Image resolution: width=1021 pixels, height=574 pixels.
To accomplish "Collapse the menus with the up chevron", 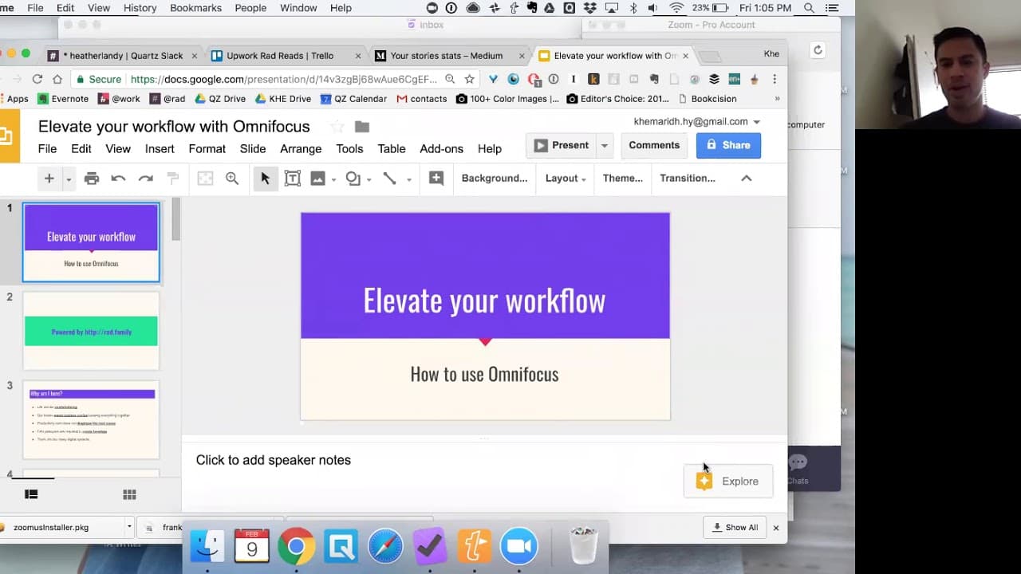I will (747, 179).
